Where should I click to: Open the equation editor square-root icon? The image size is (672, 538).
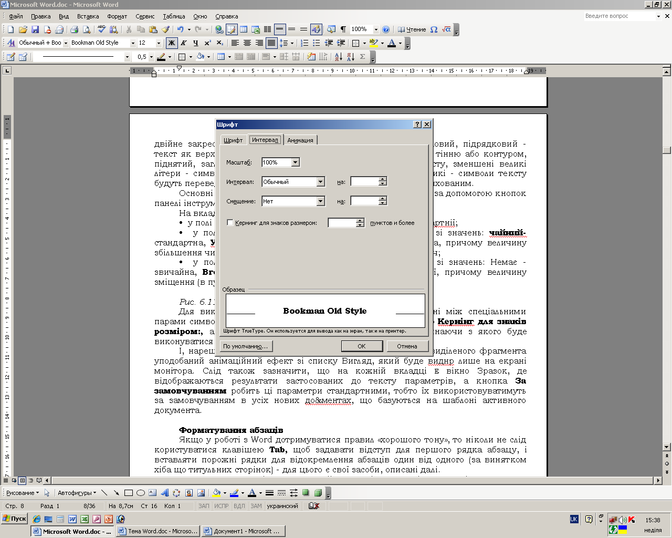pos(446,29)
